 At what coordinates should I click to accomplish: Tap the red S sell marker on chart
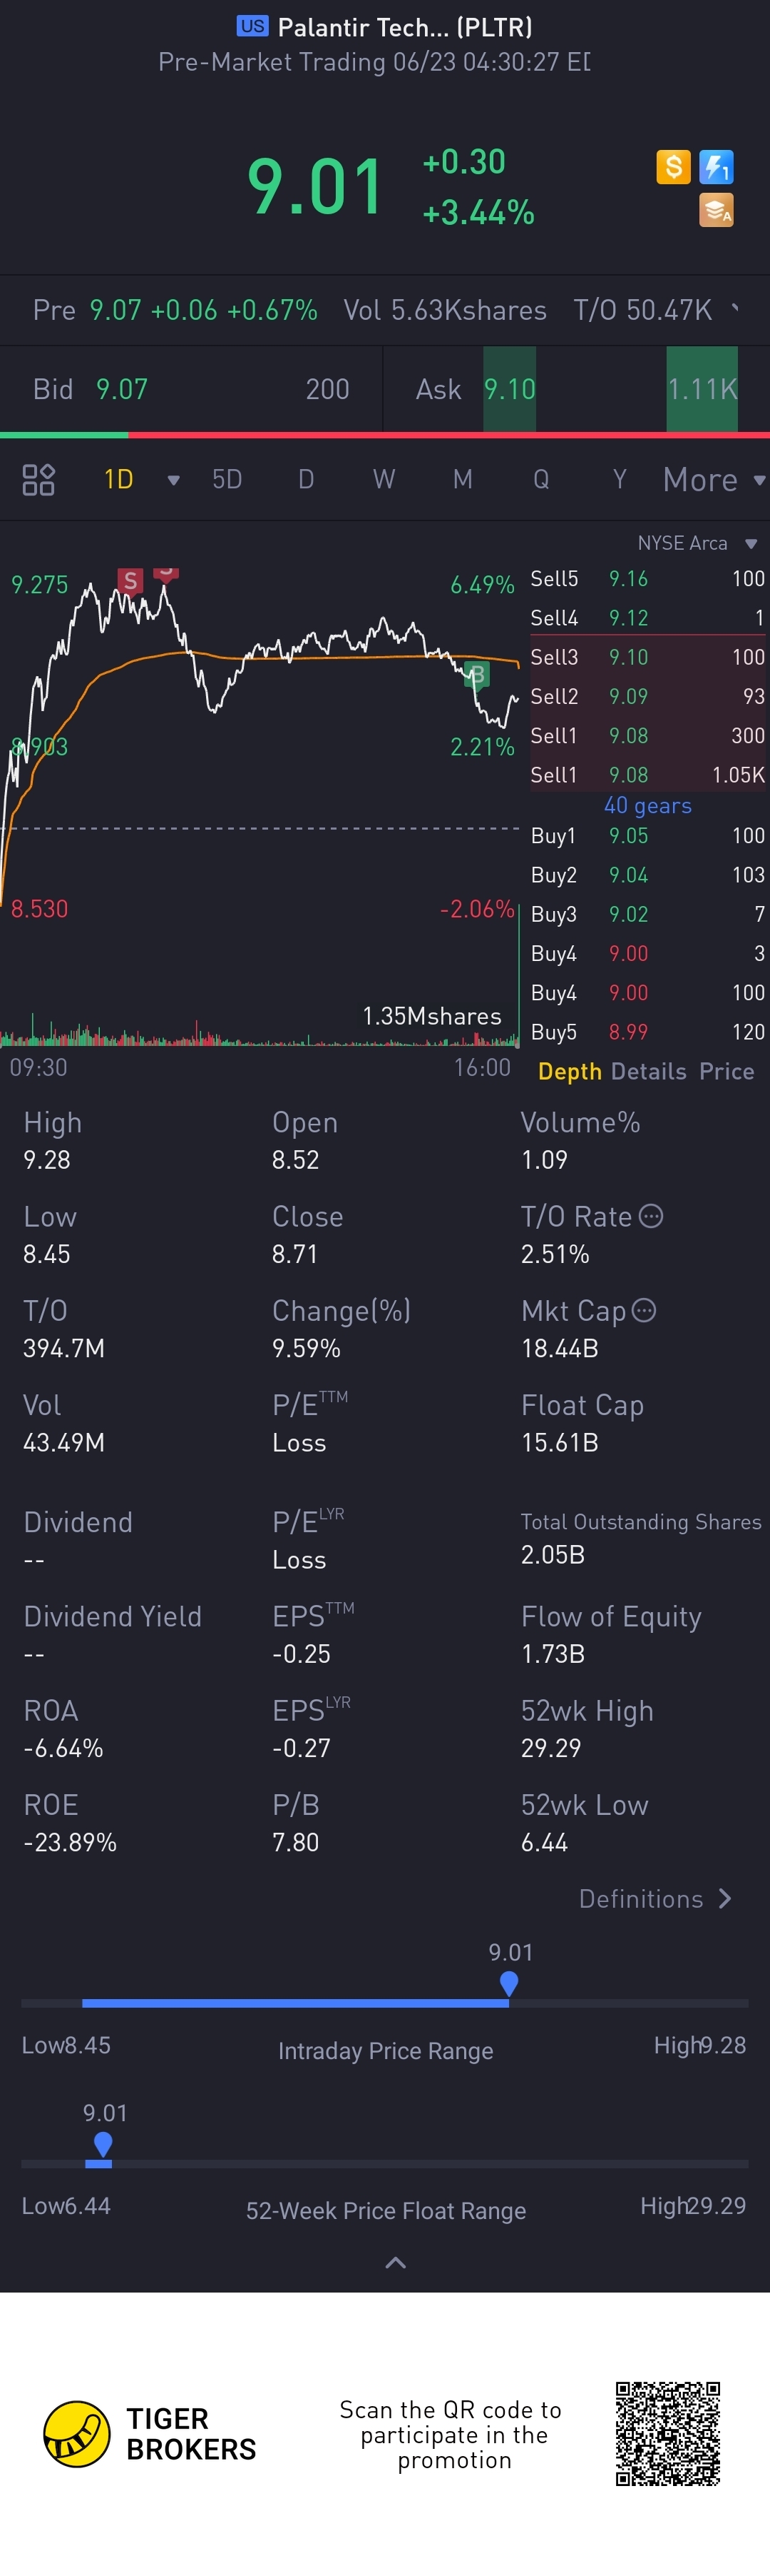coord(130,581)
